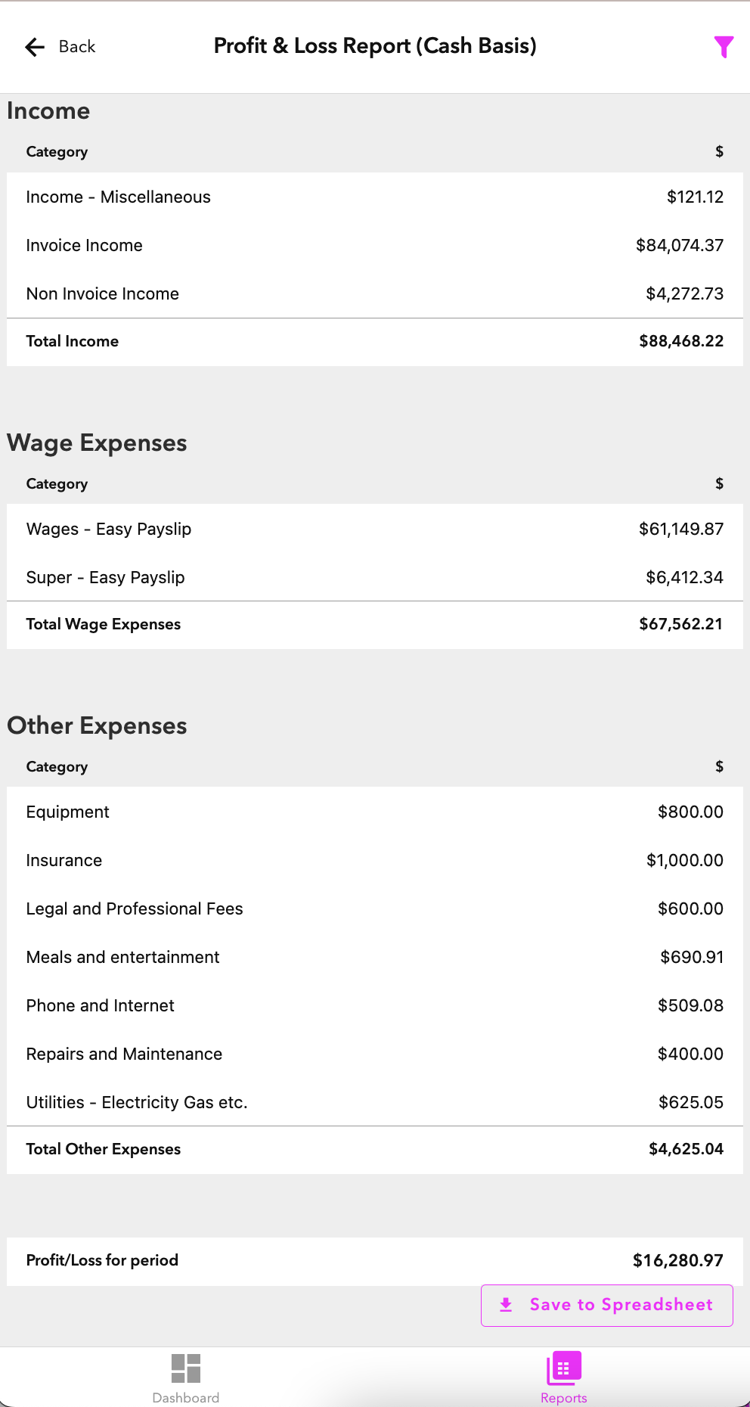
Task: Tap the Back text link
Action: (77, 47)
